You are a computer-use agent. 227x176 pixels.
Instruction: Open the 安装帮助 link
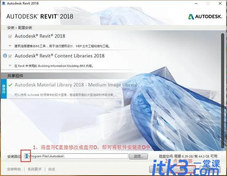[x=14, y=169]
